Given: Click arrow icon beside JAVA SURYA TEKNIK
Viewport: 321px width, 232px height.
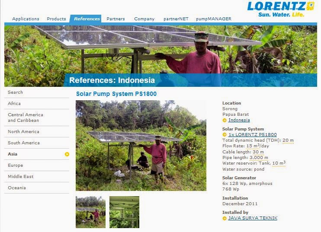Looking at the screenshot, I should [225, 218].
